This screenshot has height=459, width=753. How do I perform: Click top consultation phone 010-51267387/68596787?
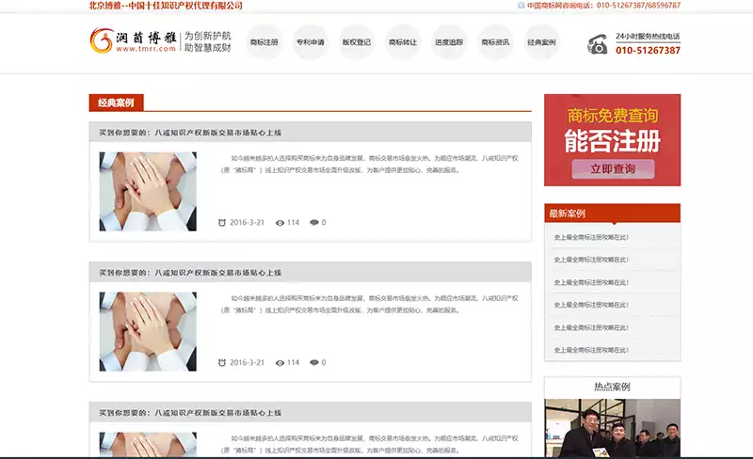(x=639, y=6)
